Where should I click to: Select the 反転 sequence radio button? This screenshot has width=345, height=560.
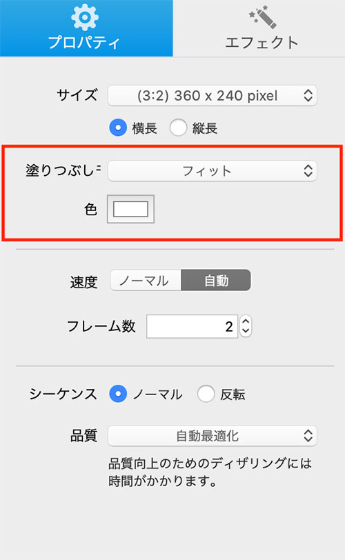pos(206,394)
